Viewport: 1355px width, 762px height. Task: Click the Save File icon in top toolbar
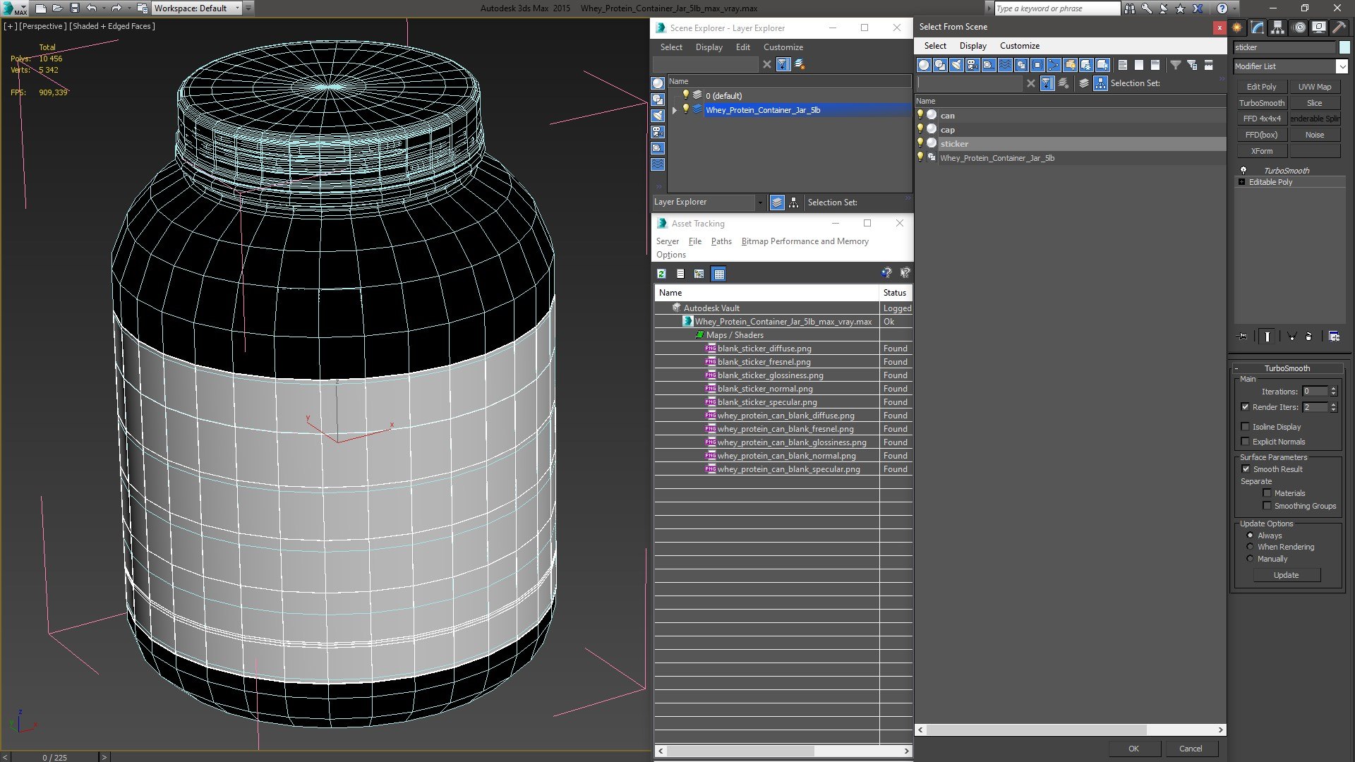tap(75, 8)
